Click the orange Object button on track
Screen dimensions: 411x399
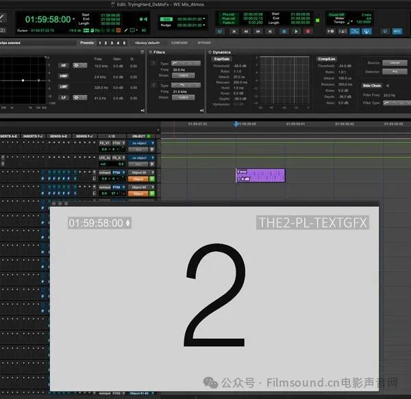(x=138, y=179)
